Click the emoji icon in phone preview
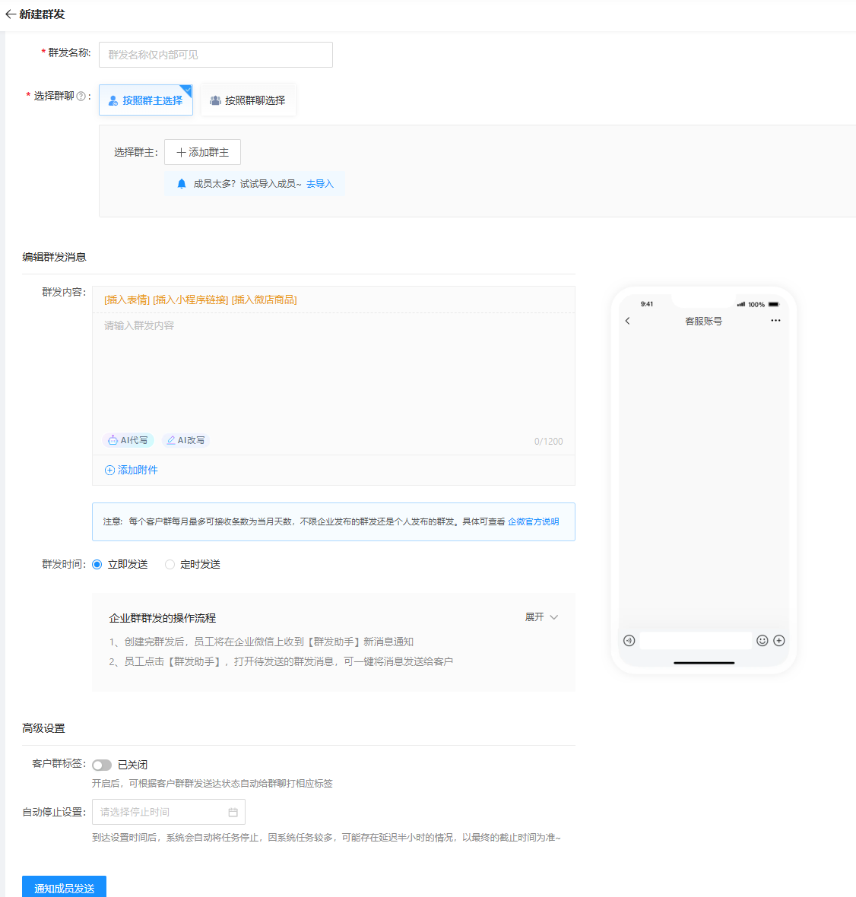The width and height of the screenshot is (856, 897). [x=762, y=641]
